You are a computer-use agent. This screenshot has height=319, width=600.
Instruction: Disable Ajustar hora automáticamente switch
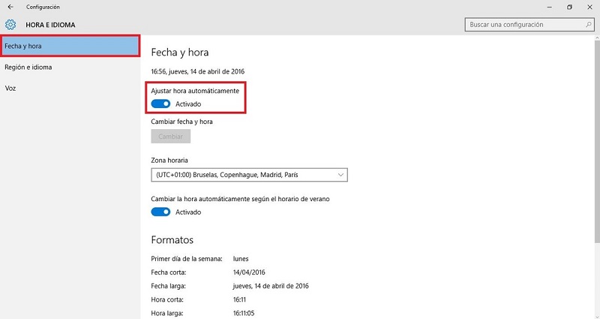160,104
